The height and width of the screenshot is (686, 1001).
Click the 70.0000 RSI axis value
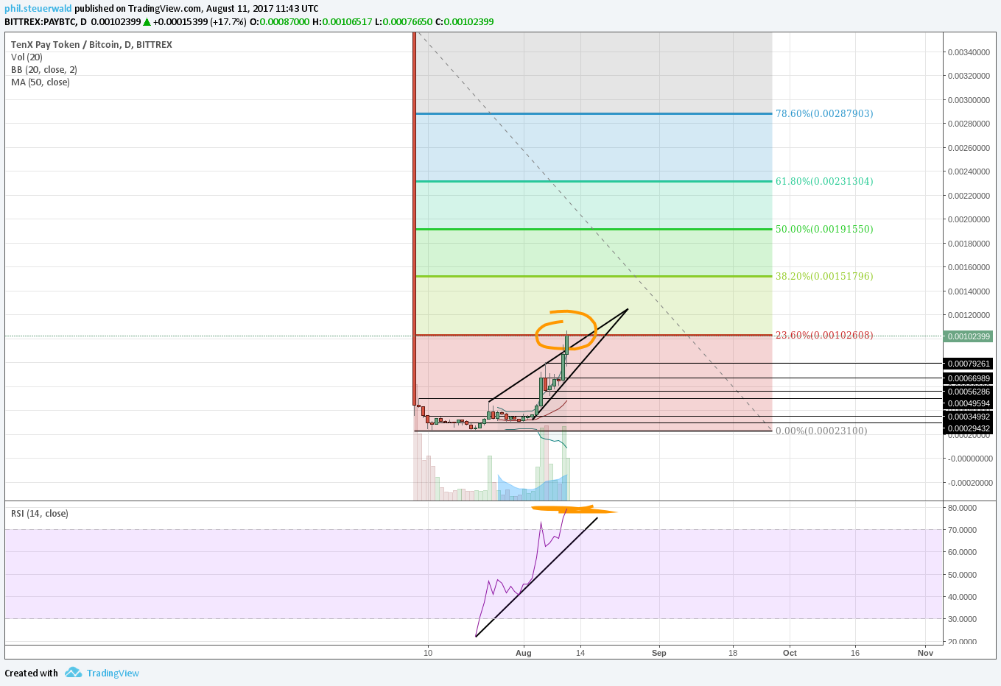click(x=962, y=530)
